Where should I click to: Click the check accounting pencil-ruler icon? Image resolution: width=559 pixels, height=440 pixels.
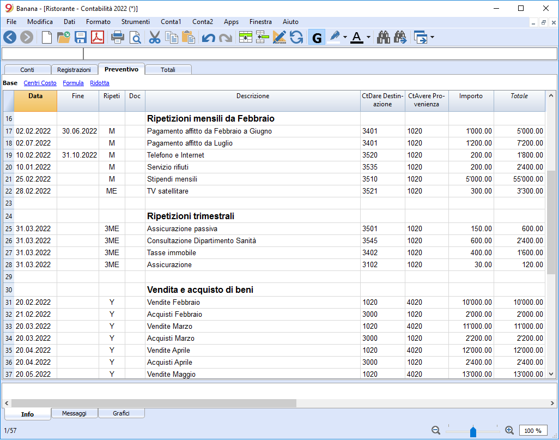click(279, 37)
